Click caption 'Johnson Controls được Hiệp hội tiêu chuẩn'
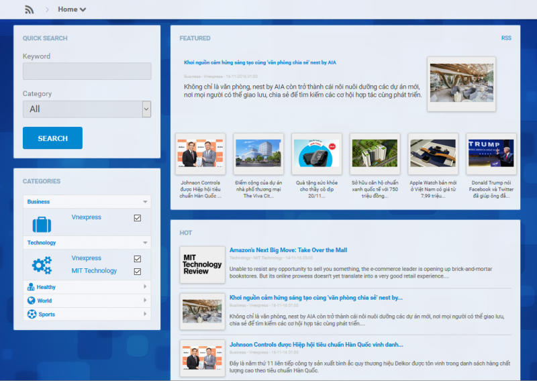 (x=200, y=189)
